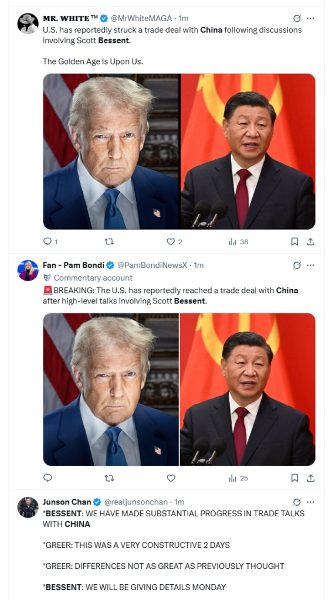329x600 pixels.
Task: Open the @PamBondiNewsX handle link
Action: point(152,265)
